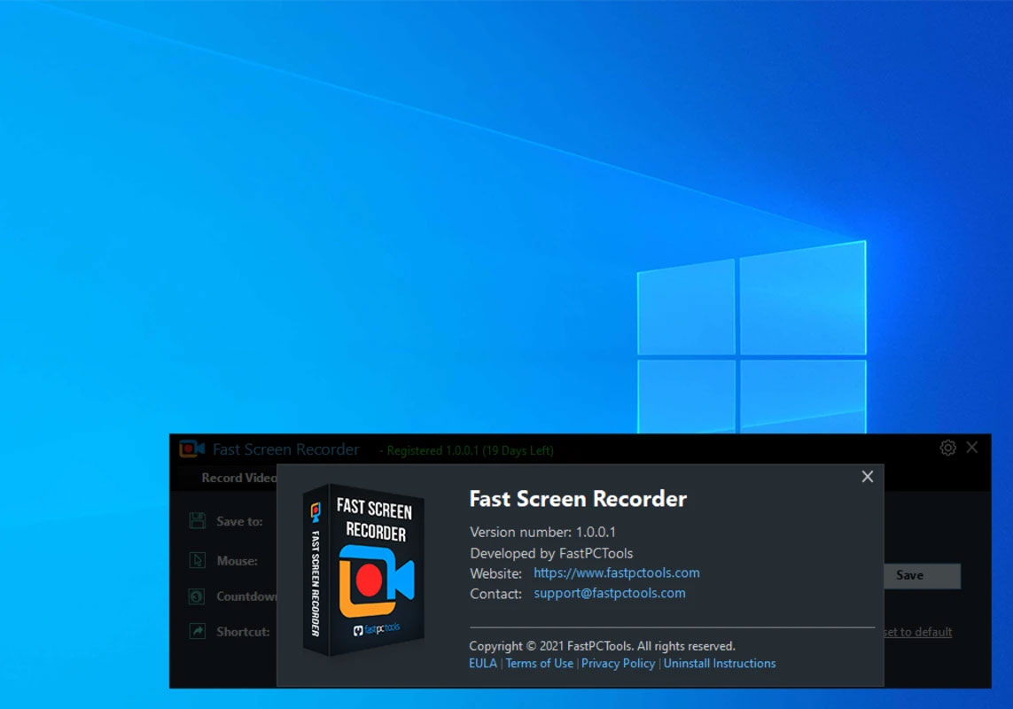Click the Countdown timer icon

(x=197, y=596)
